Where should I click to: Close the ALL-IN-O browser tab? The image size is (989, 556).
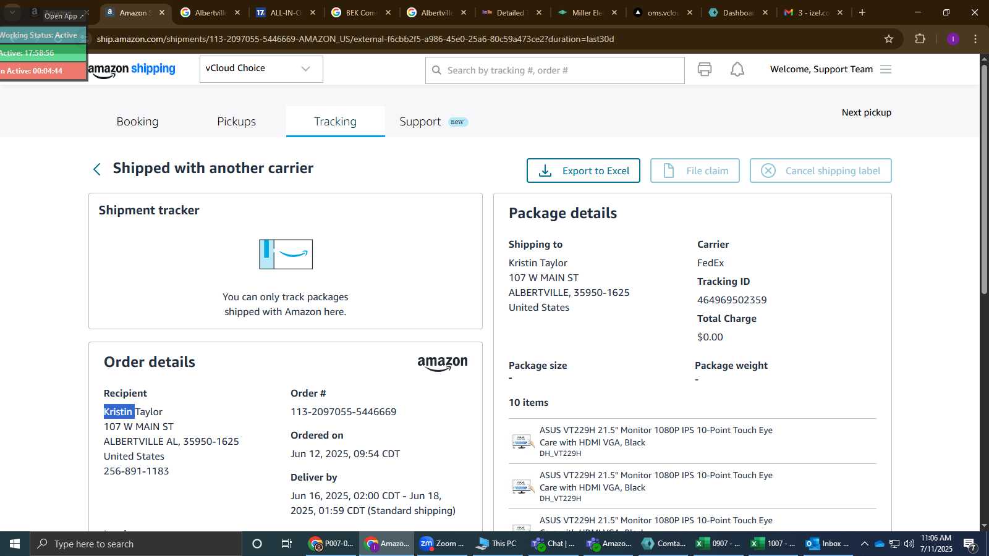[313, 12]
